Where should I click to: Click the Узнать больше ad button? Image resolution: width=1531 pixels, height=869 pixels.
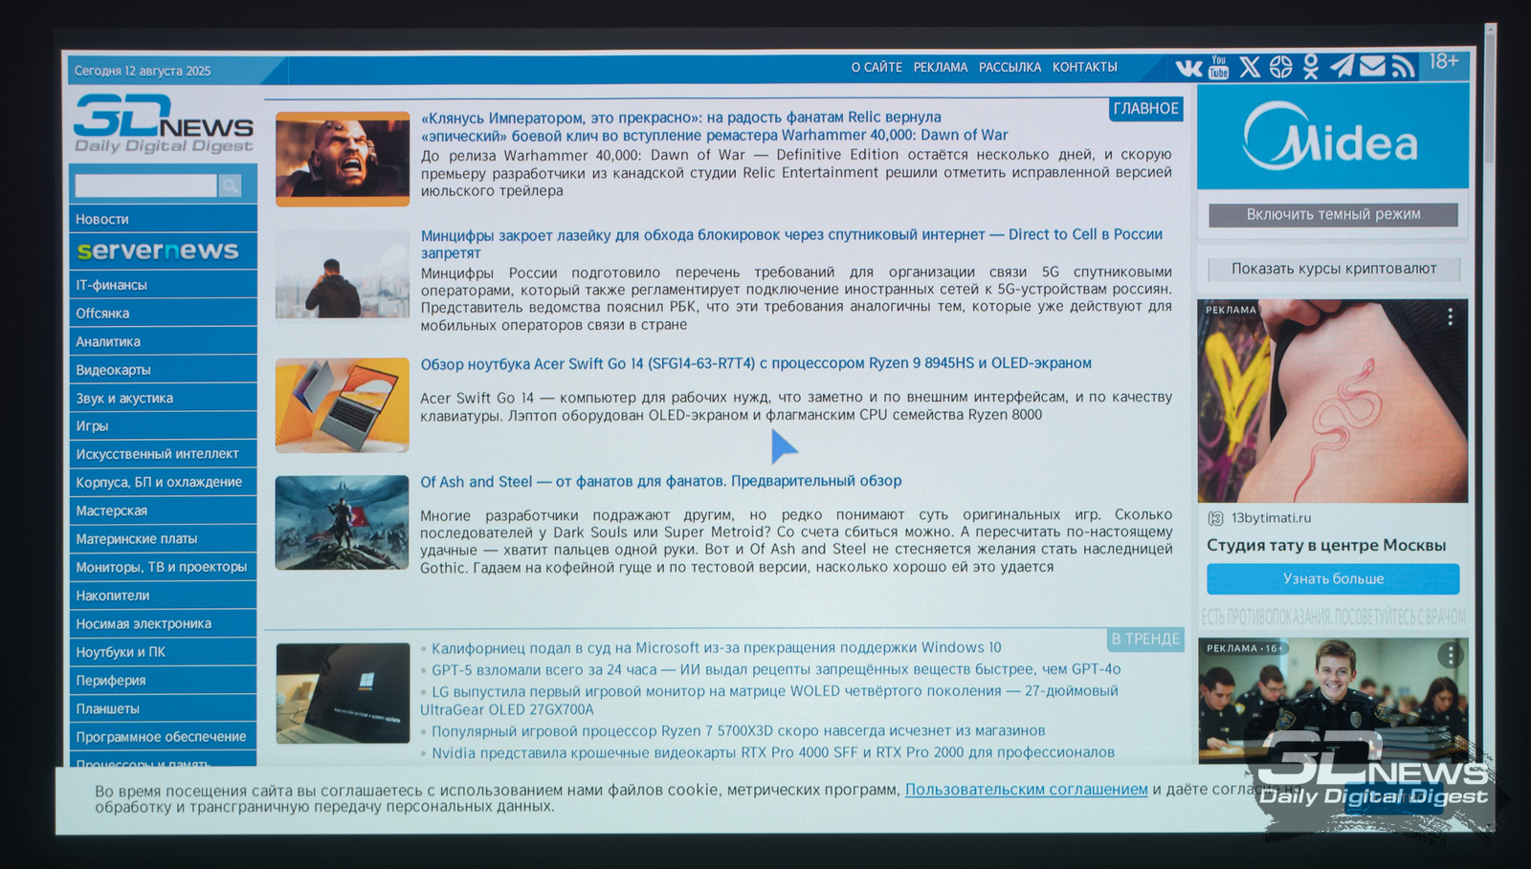point(1333,578)
